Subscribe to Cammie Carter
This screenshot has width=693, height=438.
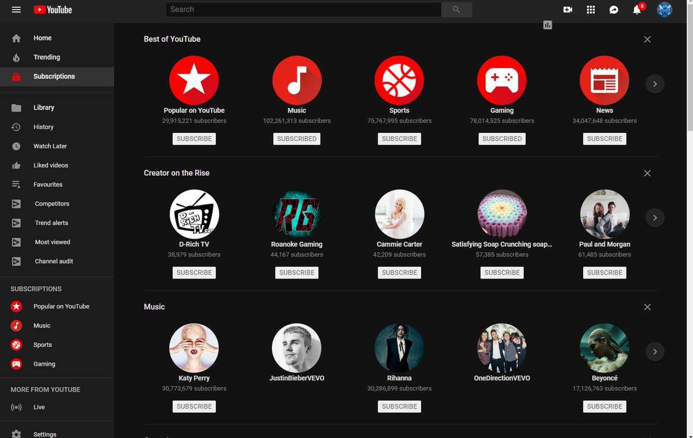(x=399, y=273)
